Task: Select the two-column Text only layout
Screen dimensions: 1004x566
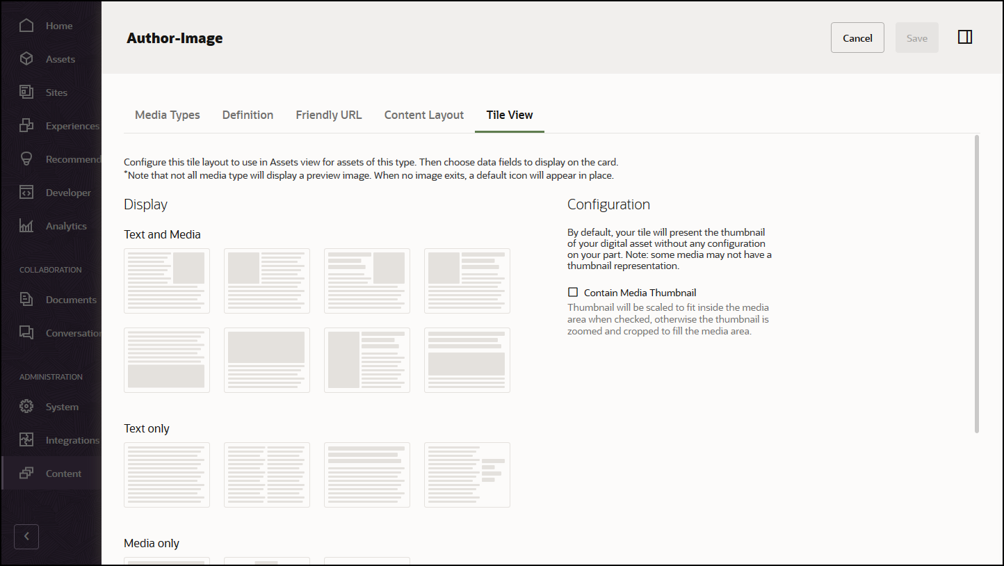Action: tap(267, 475)
